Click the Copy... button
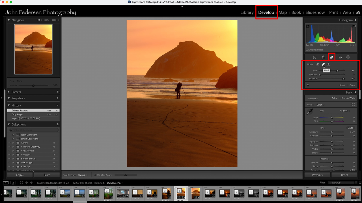 click(x=20, y=175)
